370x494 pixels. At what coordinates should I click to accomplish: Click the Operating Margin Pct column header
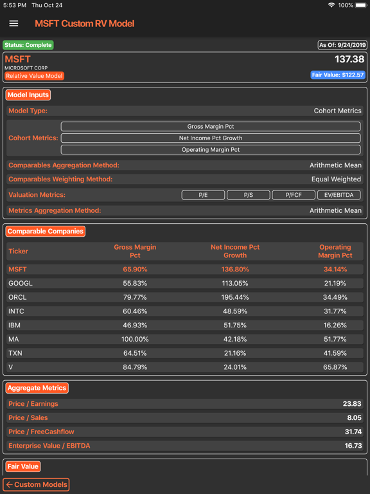click(335, 251)
